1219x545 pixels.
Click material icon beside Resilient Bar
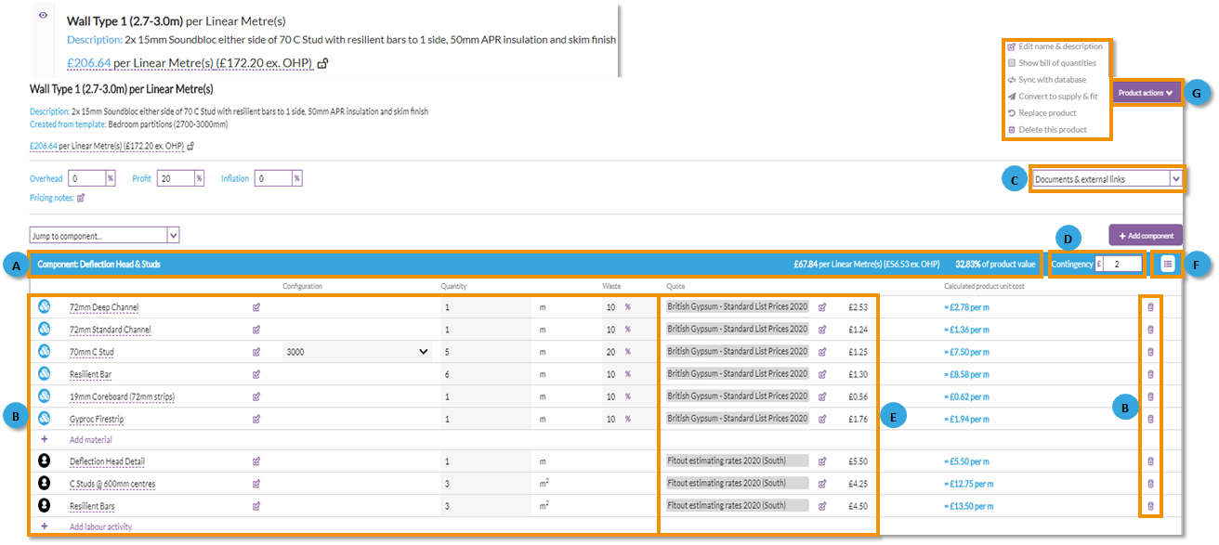(x=44, y=374)
